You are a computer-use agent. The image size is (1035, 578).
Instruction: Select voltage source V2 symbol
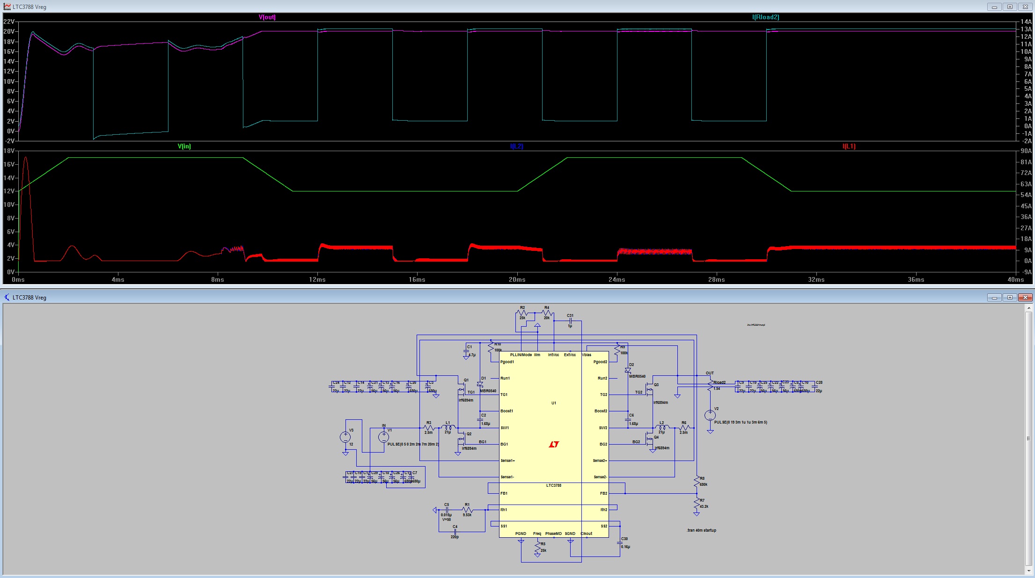pos(710,415)
